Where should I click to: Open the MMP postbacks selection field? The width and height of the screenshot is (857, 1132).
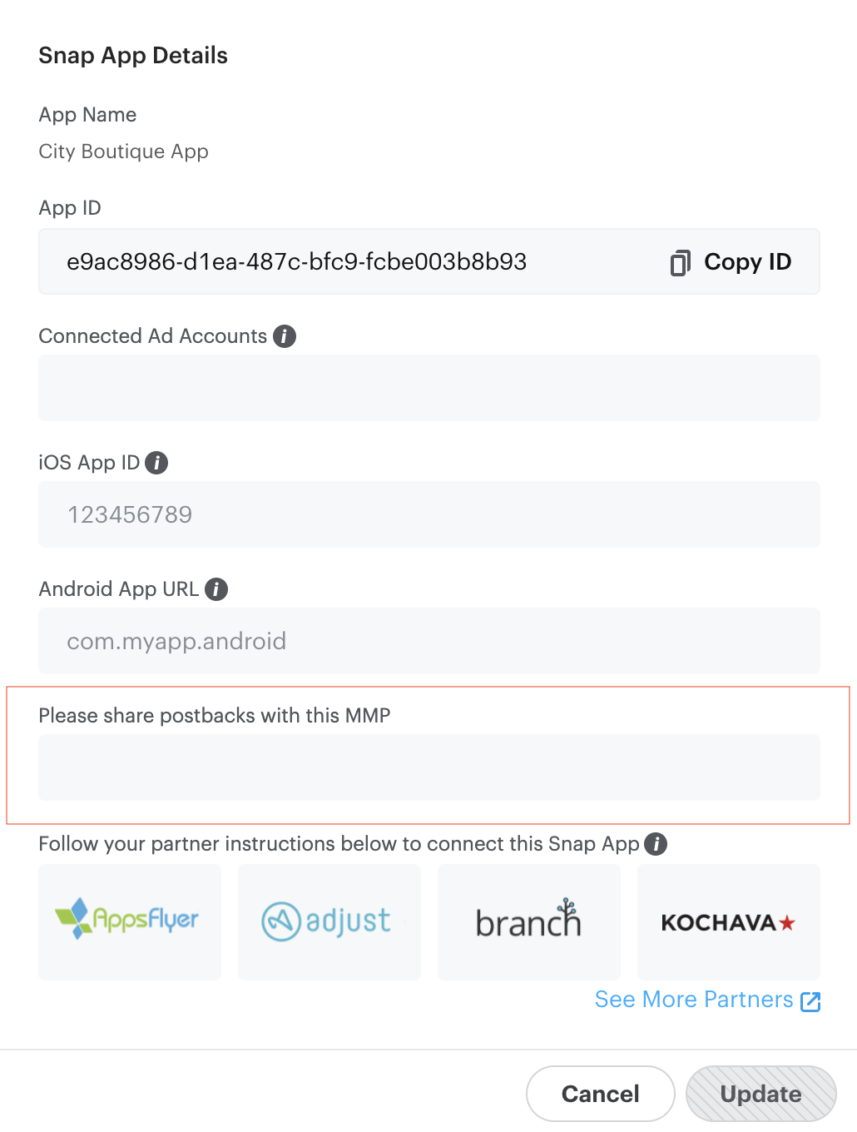428,767
